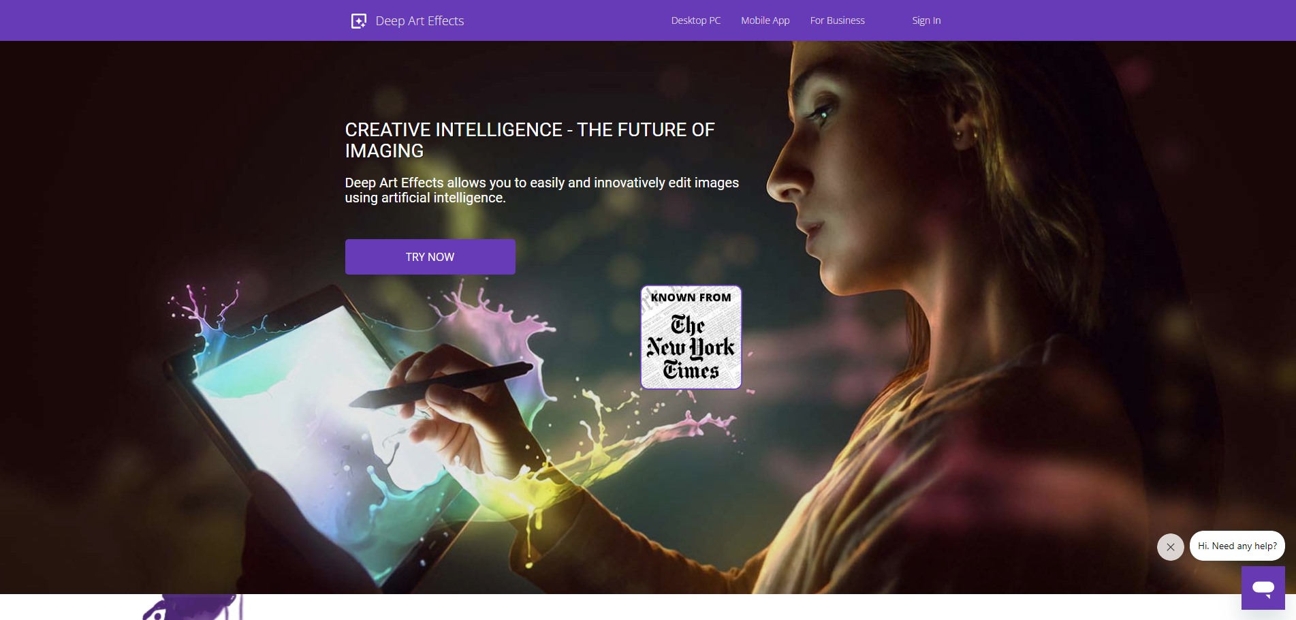Screen dimensions: 1296x620
Task: Click the glowing tablet screen artwork
Action: 320,436
